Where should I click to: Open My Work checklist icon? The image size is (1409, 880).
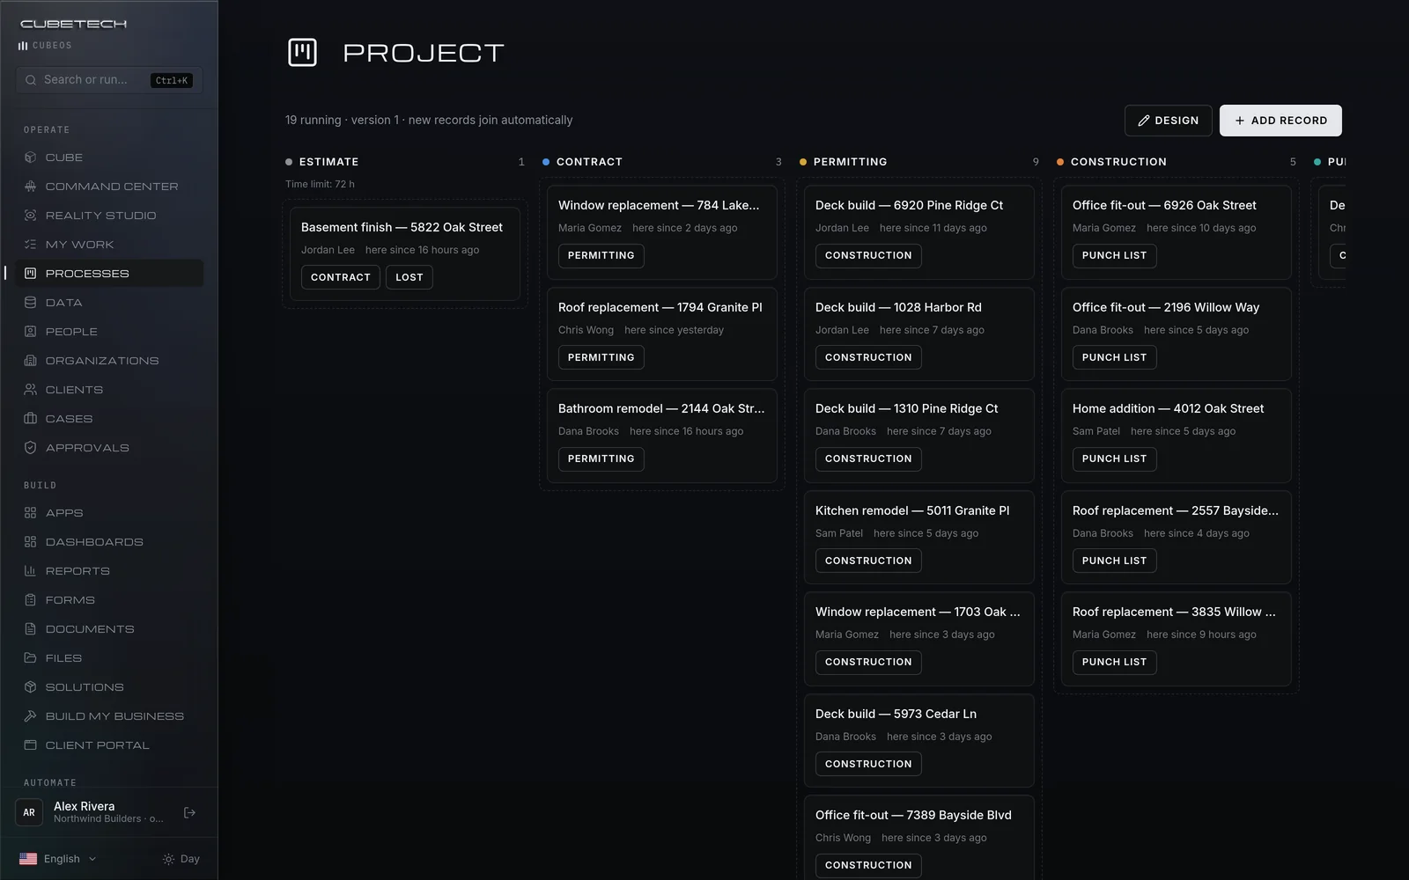[x=30, y=245]
